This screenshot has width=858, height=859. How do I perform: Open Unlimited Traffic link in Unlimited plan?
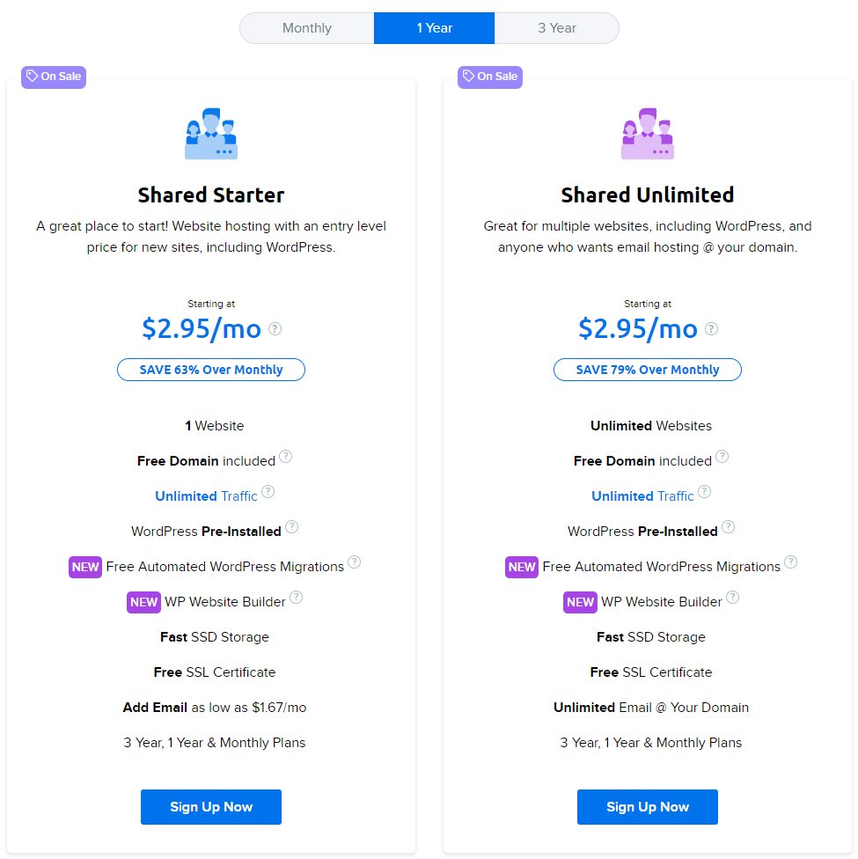point(642,496)
